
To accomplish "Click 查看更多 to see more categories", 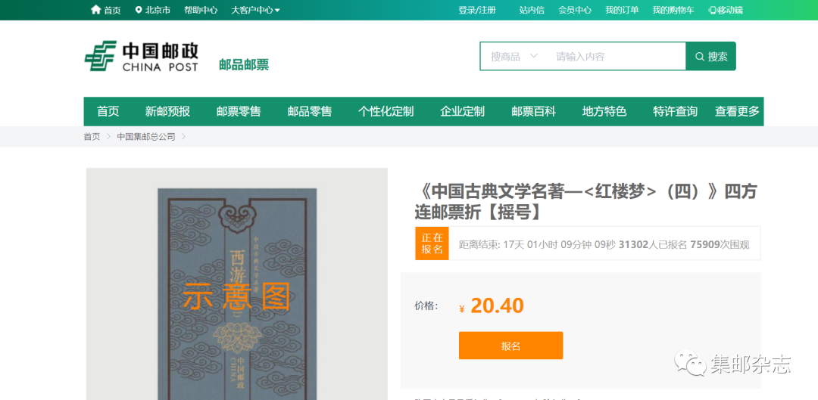I will pos(737,111).
